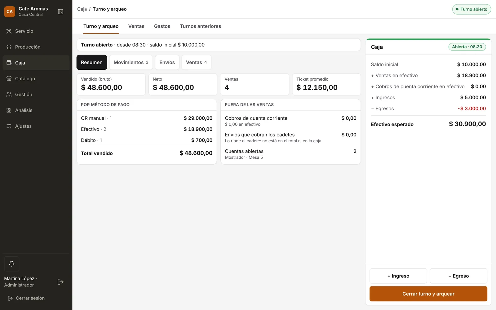Open the Turnos anteriores tab
This screenshot has height=310, width=496.
tap(201, 26)
